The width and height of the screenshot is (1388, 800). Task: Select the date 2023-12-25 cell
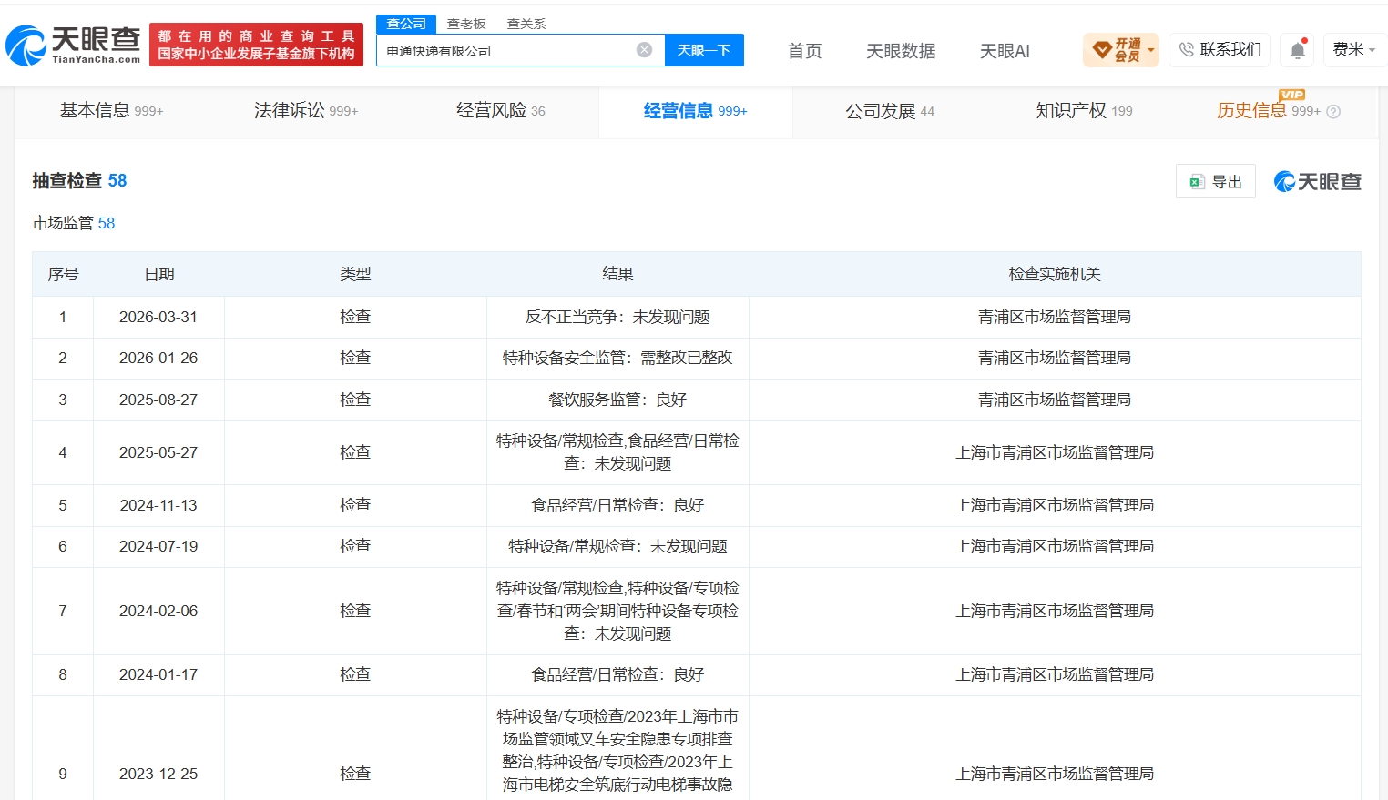pos(158,774)
